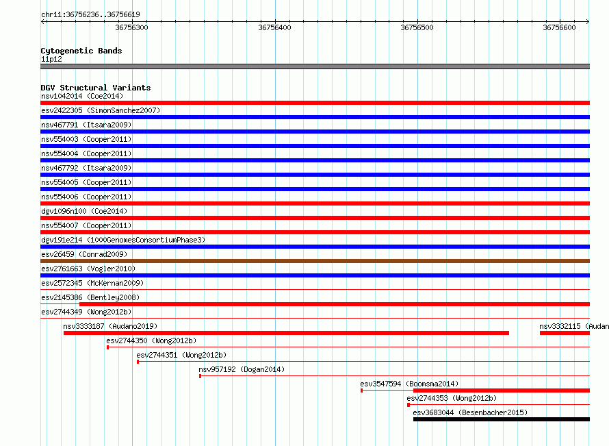Click the nsv554003 (Cooper2011) label
Viewport: 609px width, 446px height.
(x=86, y=139)
